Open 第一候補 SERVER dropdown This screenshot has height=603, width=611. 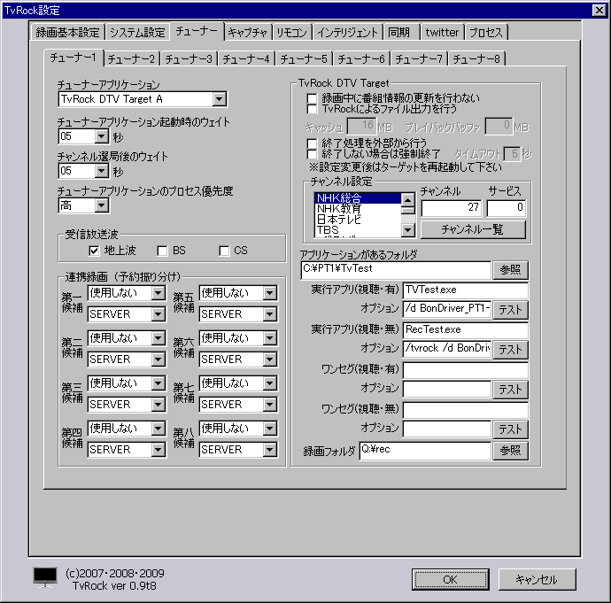tap(159, 314)
